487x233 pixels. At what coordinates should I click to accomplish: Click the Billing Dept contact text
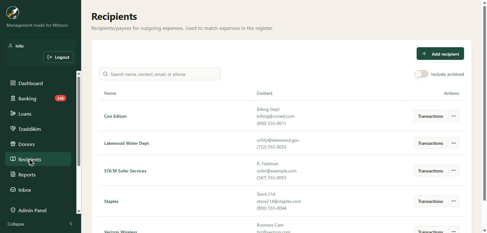point(268,109)
